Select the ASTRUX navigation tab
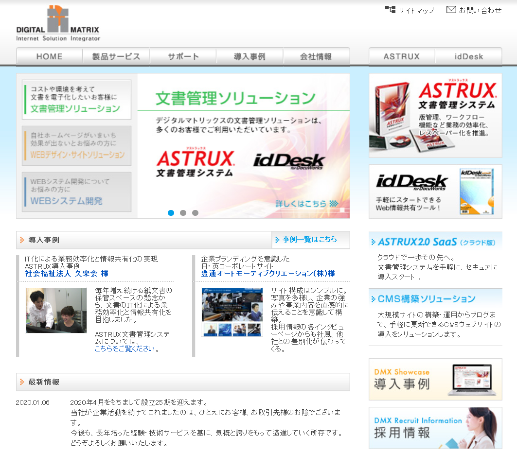 [x=402, y=56]
